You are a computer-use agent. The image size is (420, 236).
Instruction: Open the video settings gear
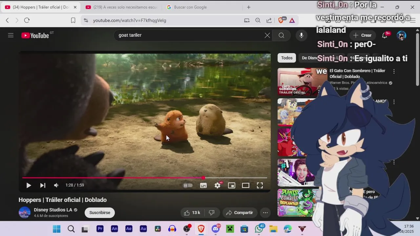pyautogui.click(x=218, y=186)
